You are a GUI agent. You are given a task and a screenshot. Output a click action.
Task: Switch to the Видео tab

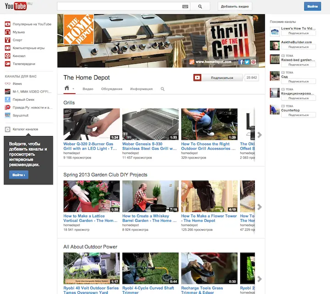tap(88, 89)
